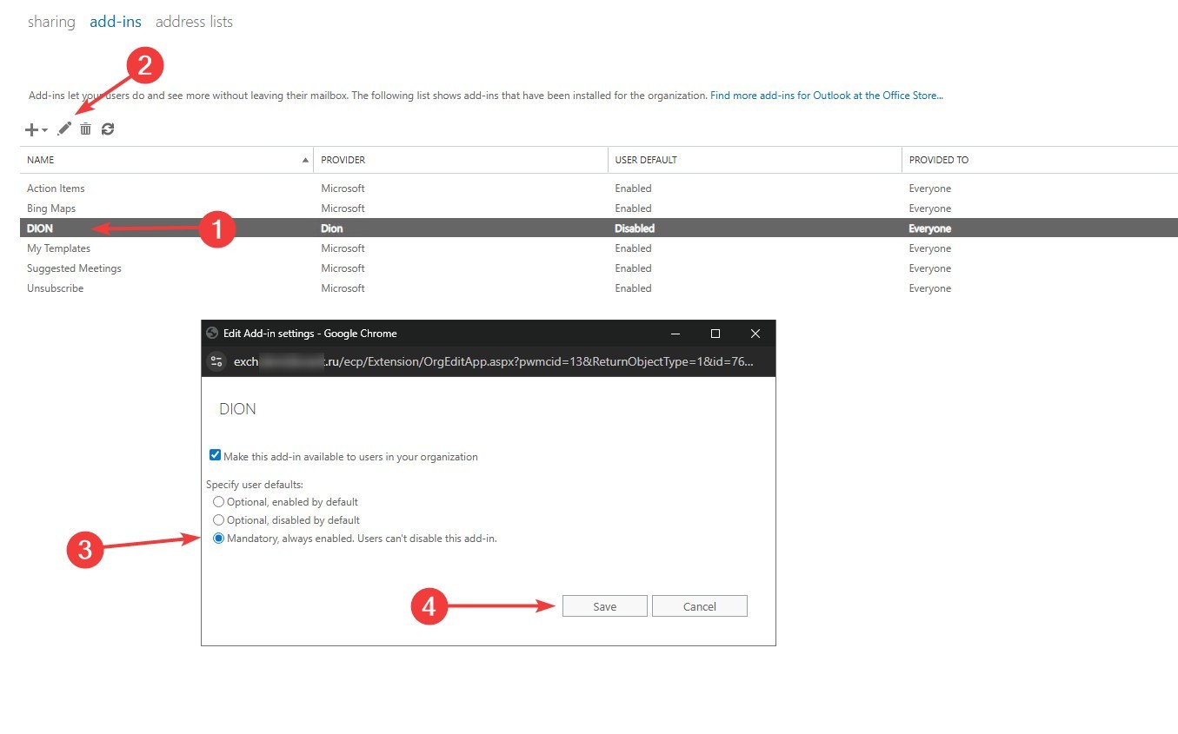Click the trash delete icon
This screenshot has height=734, width=1178.
click(85, 129)
